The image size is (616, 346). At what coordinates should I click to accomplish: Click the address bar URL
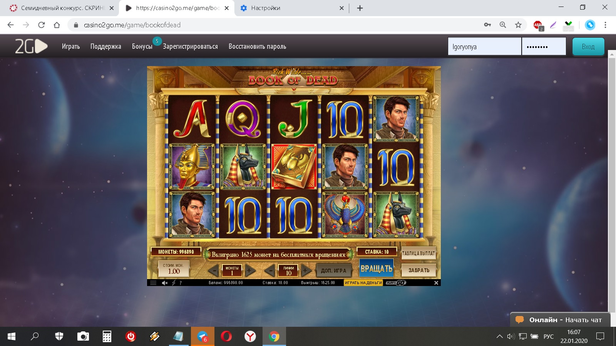[132, 25]
